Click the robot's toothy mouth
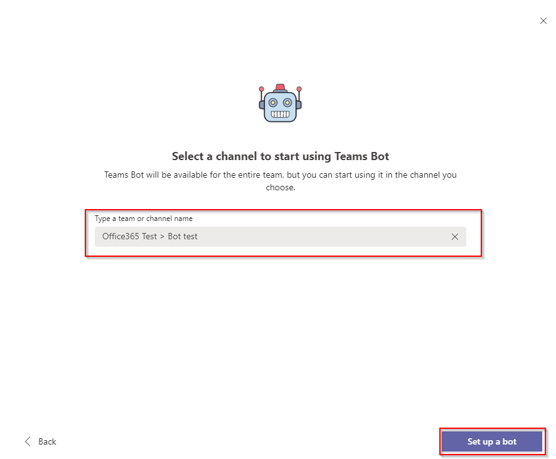 pyautogui.click(x=280, y=114)
